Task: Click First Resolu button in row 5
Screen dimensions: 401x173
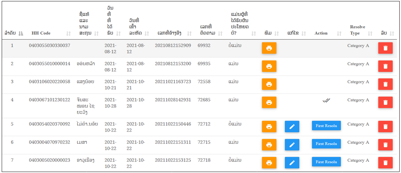Action: (326, 126)
